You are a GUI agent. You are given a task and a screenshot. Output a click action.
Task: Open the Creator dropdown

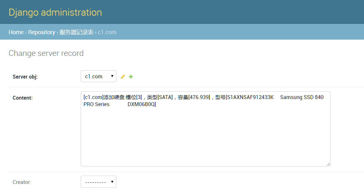tap(98, 182)
